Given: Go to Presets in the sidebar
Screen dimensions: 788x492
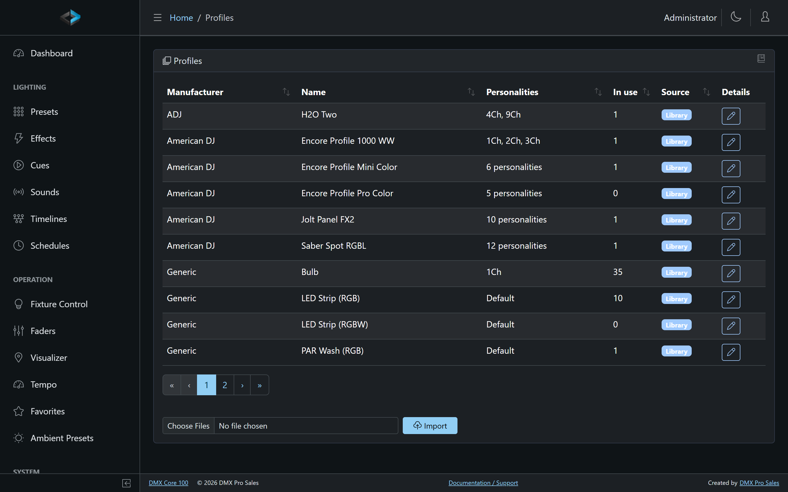Looking at the screenshot, I should [x=70, y=112].
